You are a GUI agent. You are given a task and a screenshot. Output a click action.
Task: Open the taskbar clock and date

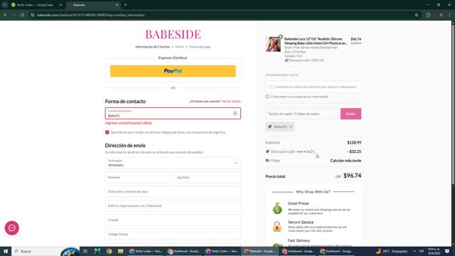click(x=434, y=251)
